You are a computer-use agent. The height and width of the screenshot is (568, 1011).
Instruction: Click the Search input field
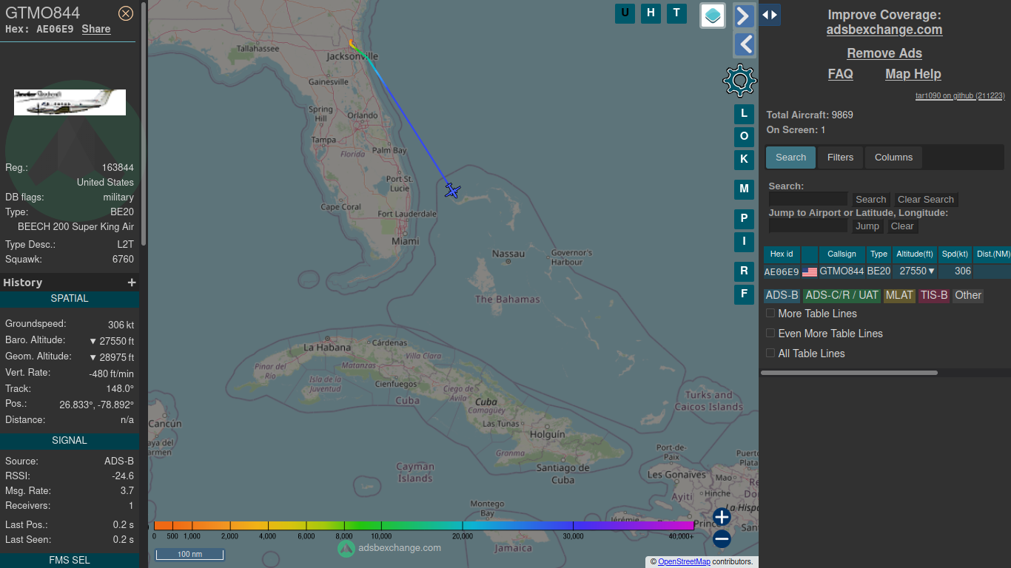[808, 200]
